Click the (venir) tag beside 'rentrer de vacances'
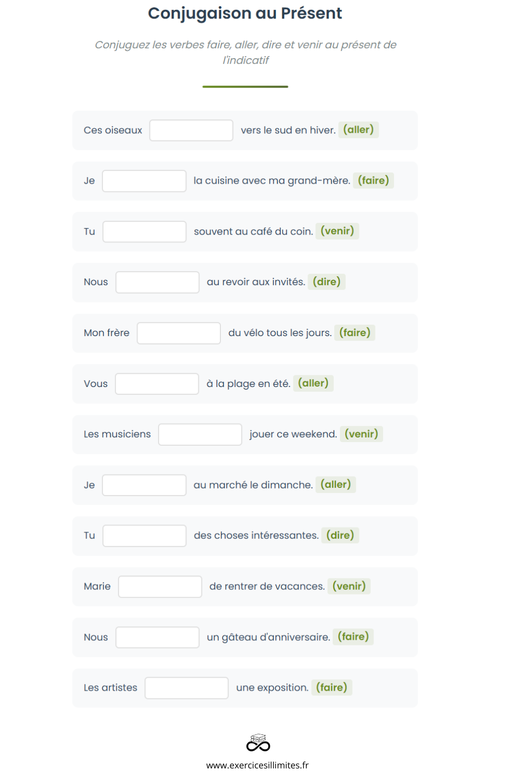Screen dimensions: 515x772 [x=349, y=586]
